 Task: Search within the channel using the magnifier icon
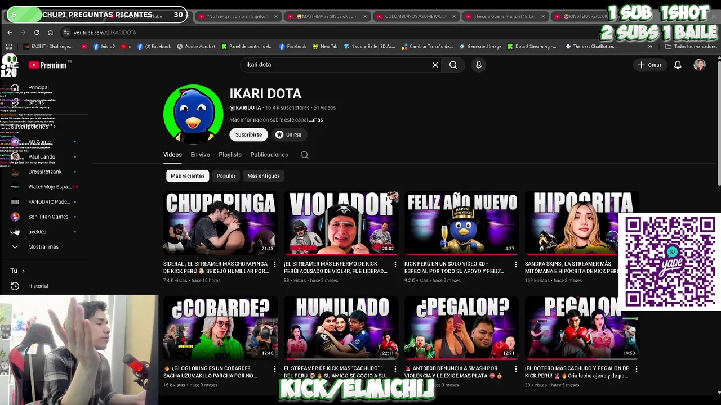pyautogui.click(x=304, y=155)
